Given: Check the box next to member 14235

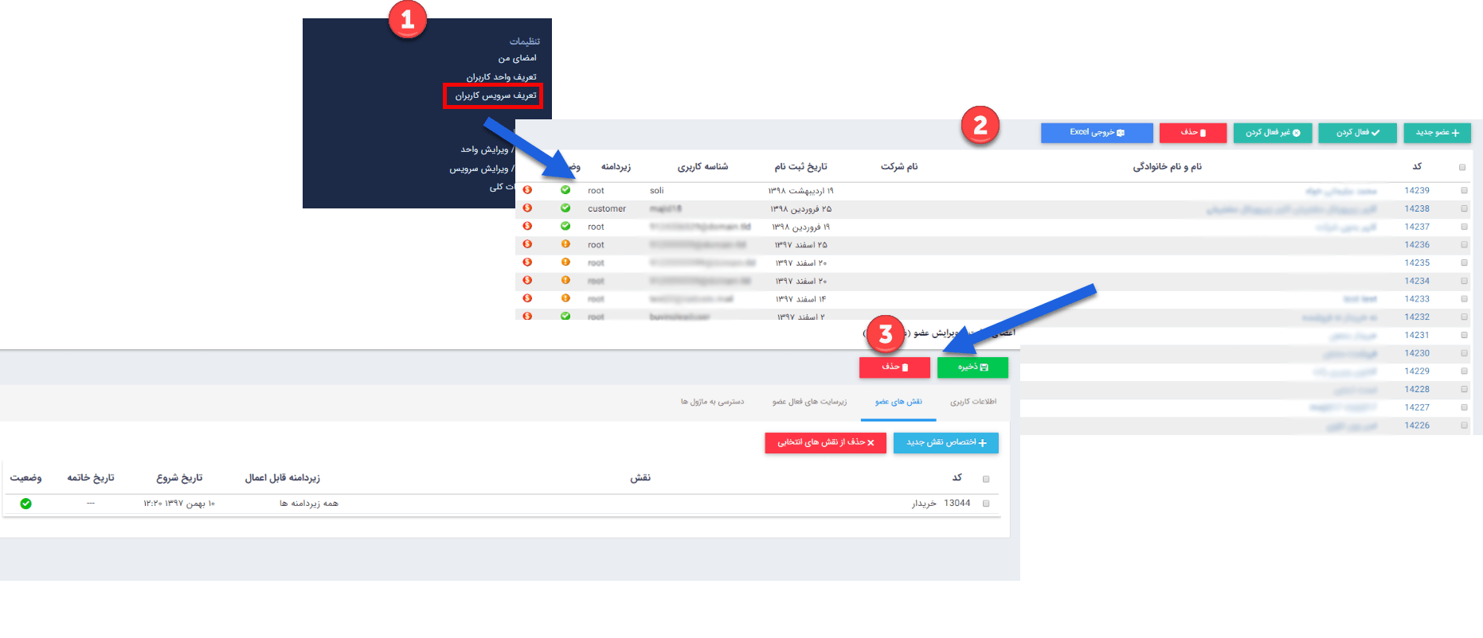Looking at the screenshot, I should click(1464, 263).
